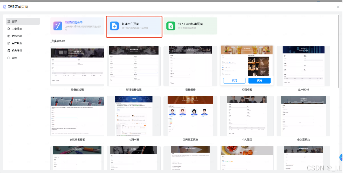Click the blue floating widget at right edge

click(x=341, y=157)
